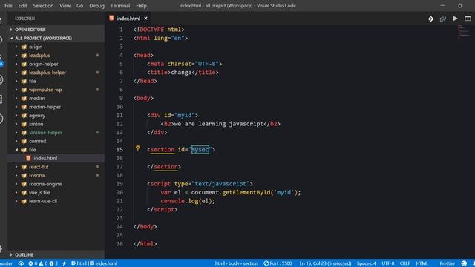
Task: Open the Help menu
Action: tap(141, 6)
